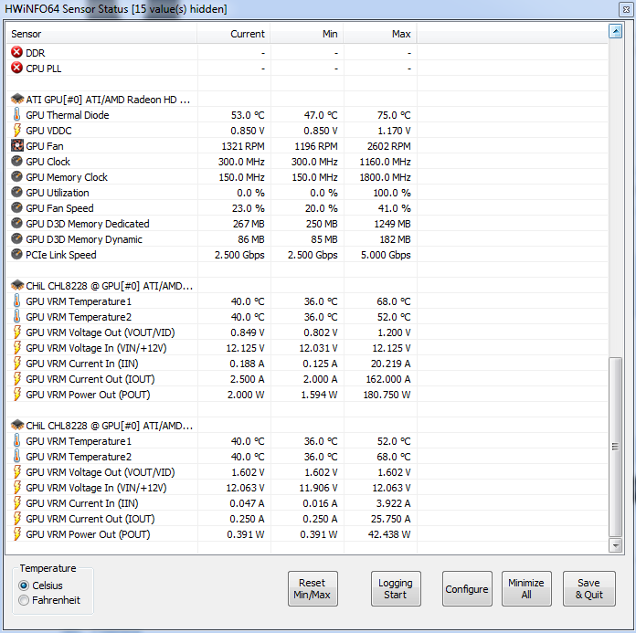Click the chip icon of ATI GPU[#0] Radeon HD
The width and height of the screenshot is (636, 633).
coord(17,99)
